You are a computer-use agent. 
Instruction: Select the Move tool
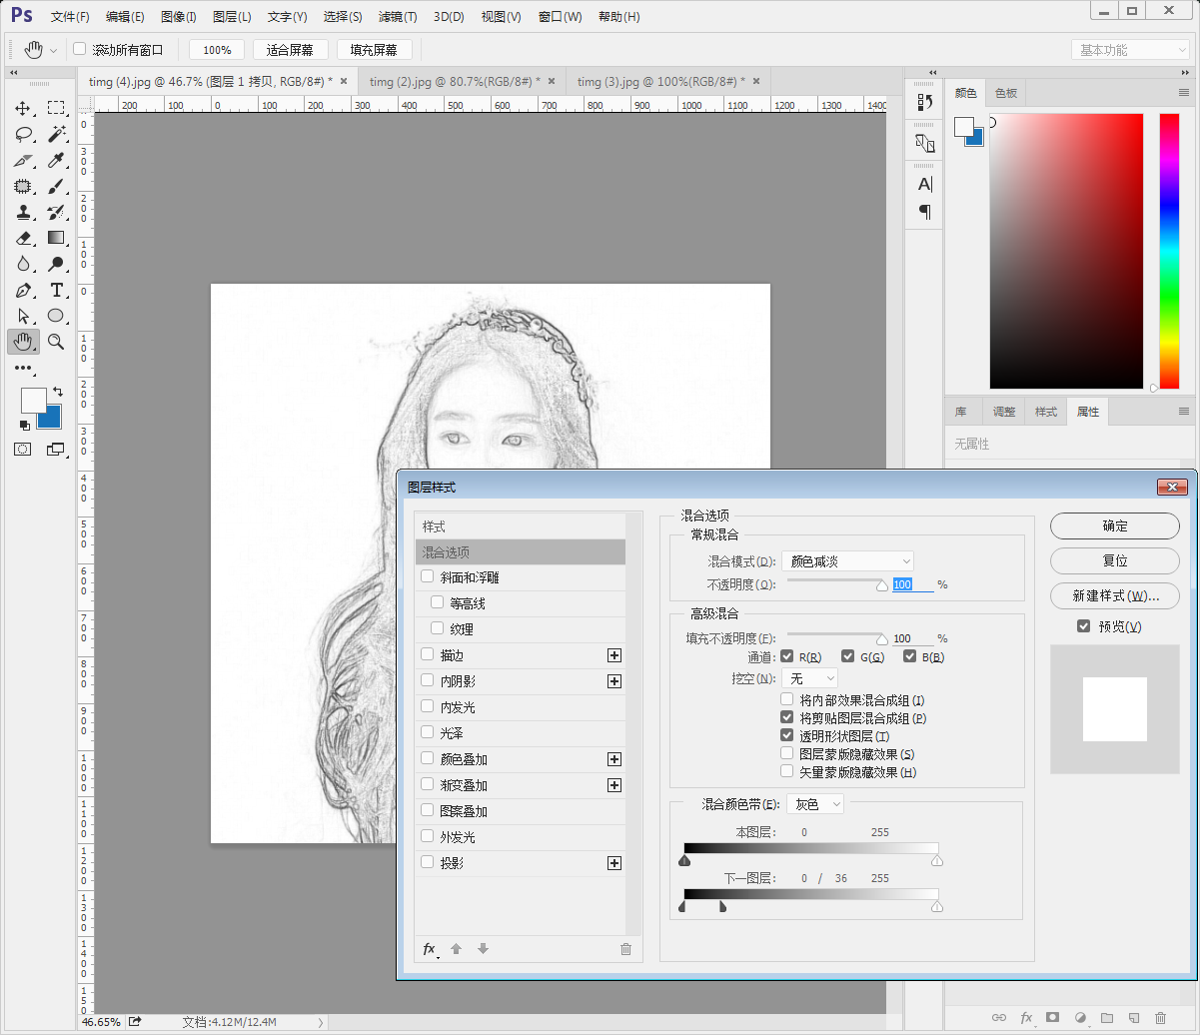(23, 108)
